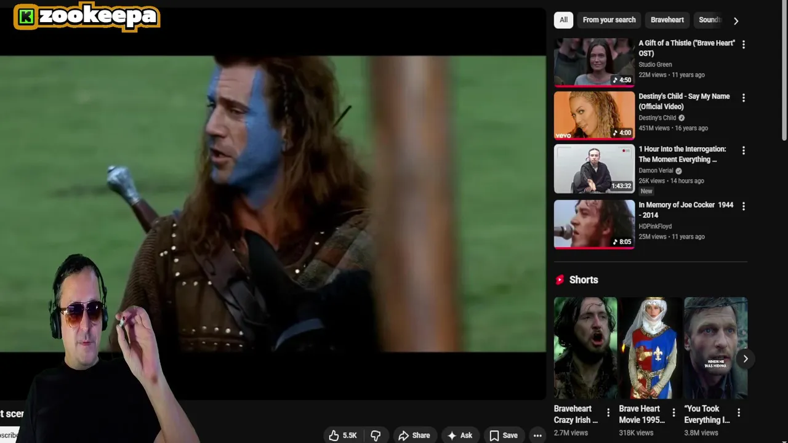The width and height of the screenshot is (788, 443).
Task: Open Destiny's Child Say My Name thumbnail
Action: (x=594, y=115)
